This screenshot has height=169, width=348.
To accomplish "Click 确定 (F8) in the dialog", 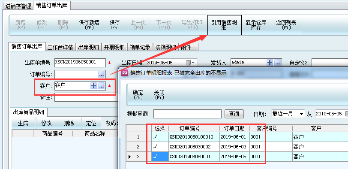I will point(138,94).
